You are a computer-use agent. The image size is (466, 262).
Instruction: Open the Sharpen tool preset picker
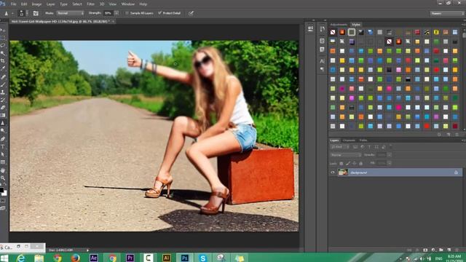point(8,13)
